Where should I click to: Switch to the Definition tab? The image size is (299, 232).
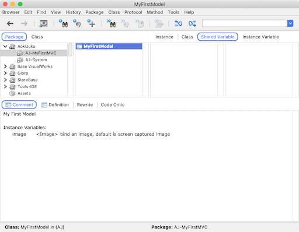pyautogui.click(x=55, y=105)
